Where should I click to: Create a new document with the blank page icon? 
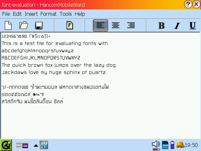[x=8, y=25]
